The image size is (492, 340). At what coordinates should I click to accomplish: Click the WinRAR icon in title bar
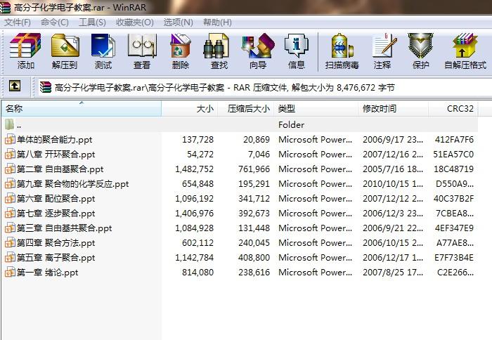click(x=6, y=7)
